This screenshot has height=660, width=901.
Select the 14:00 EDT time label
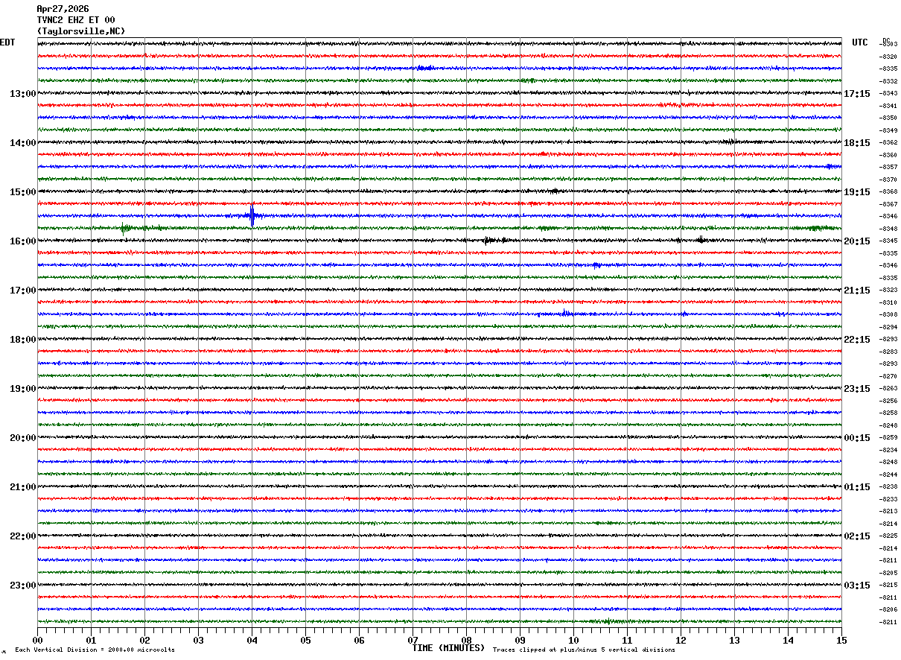22,143
